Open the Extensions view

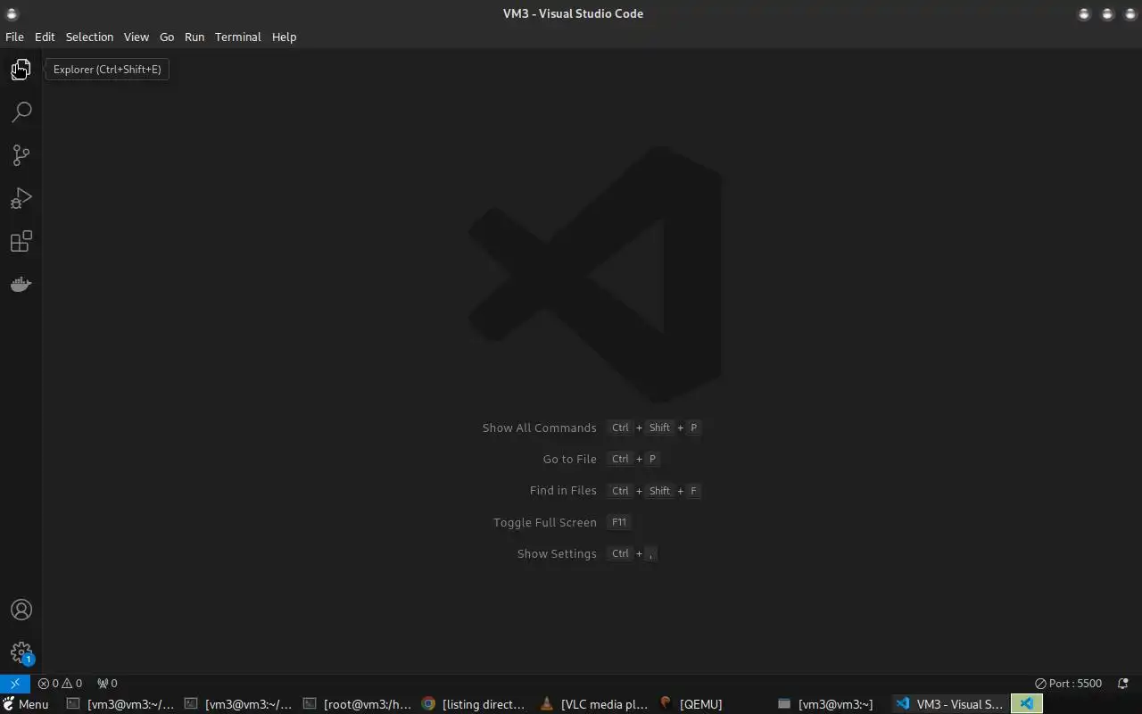point(21,241)
